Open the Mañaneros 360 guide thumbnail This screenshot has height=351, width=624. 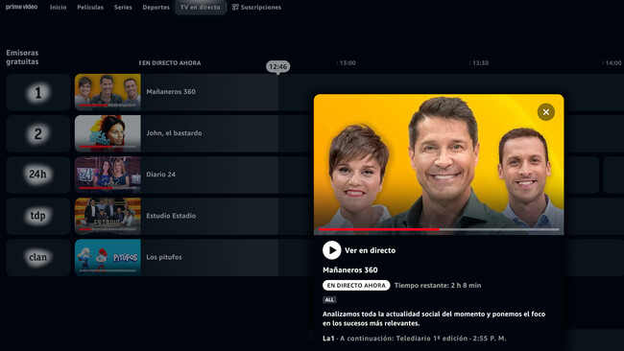108,92
